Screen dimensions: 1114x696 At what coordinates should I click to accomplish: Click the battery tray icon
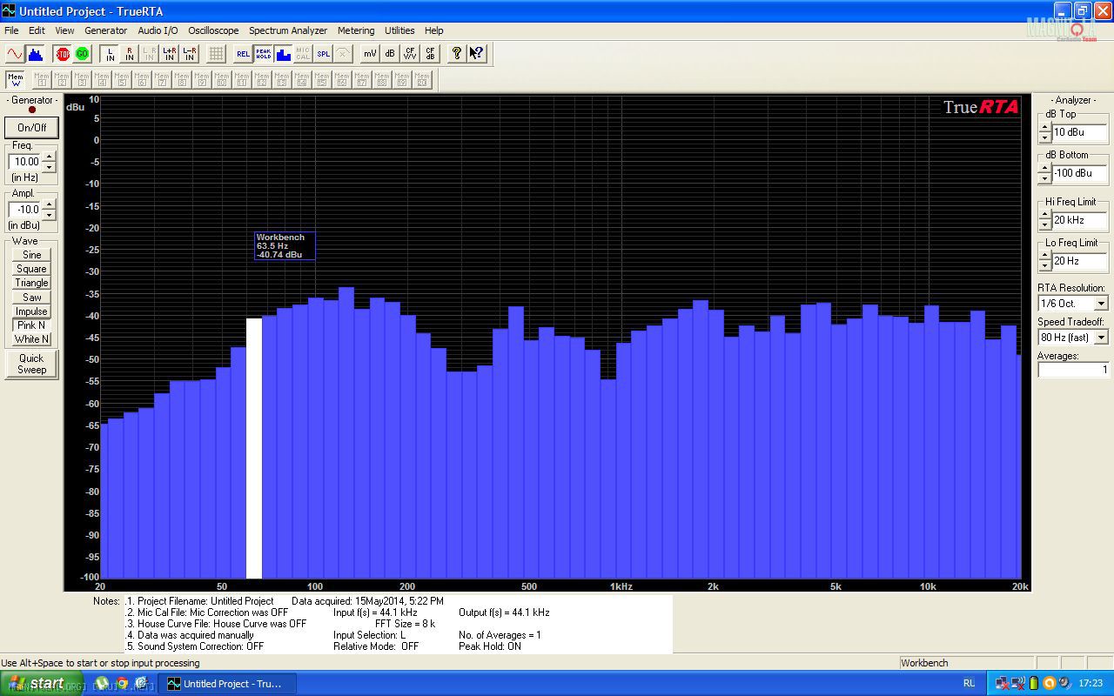tap(1035, 684)
